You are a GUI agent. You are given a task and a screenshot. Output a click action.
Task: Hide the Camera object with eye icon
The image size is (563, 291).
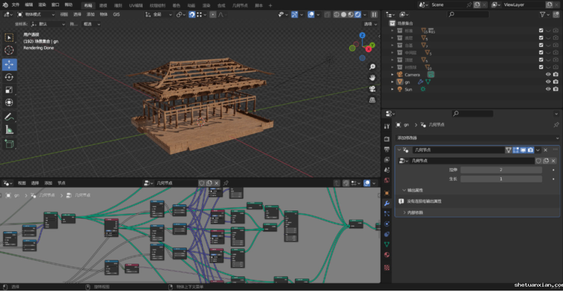click(548, 75)
